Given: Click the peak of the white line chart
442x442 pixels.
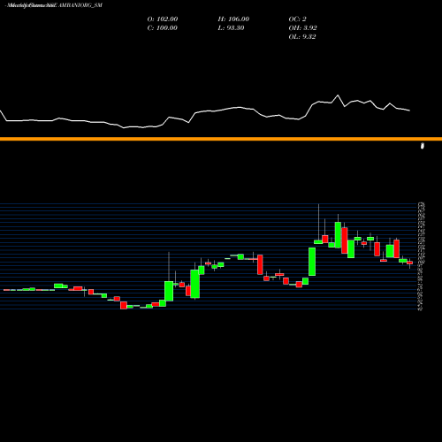Looking at the screenshot, I should pos(338,95).
